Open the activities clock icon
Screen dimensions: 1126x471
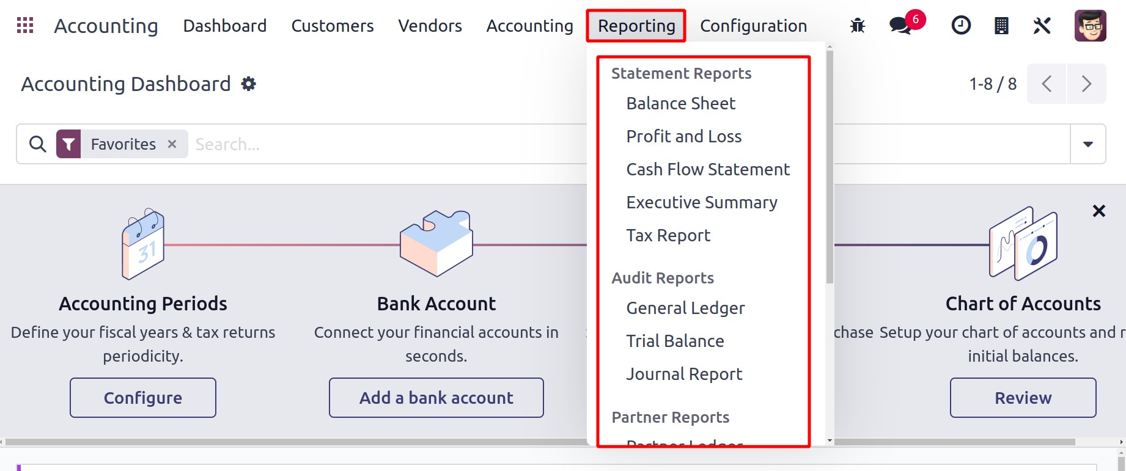[x=961, y=26]
